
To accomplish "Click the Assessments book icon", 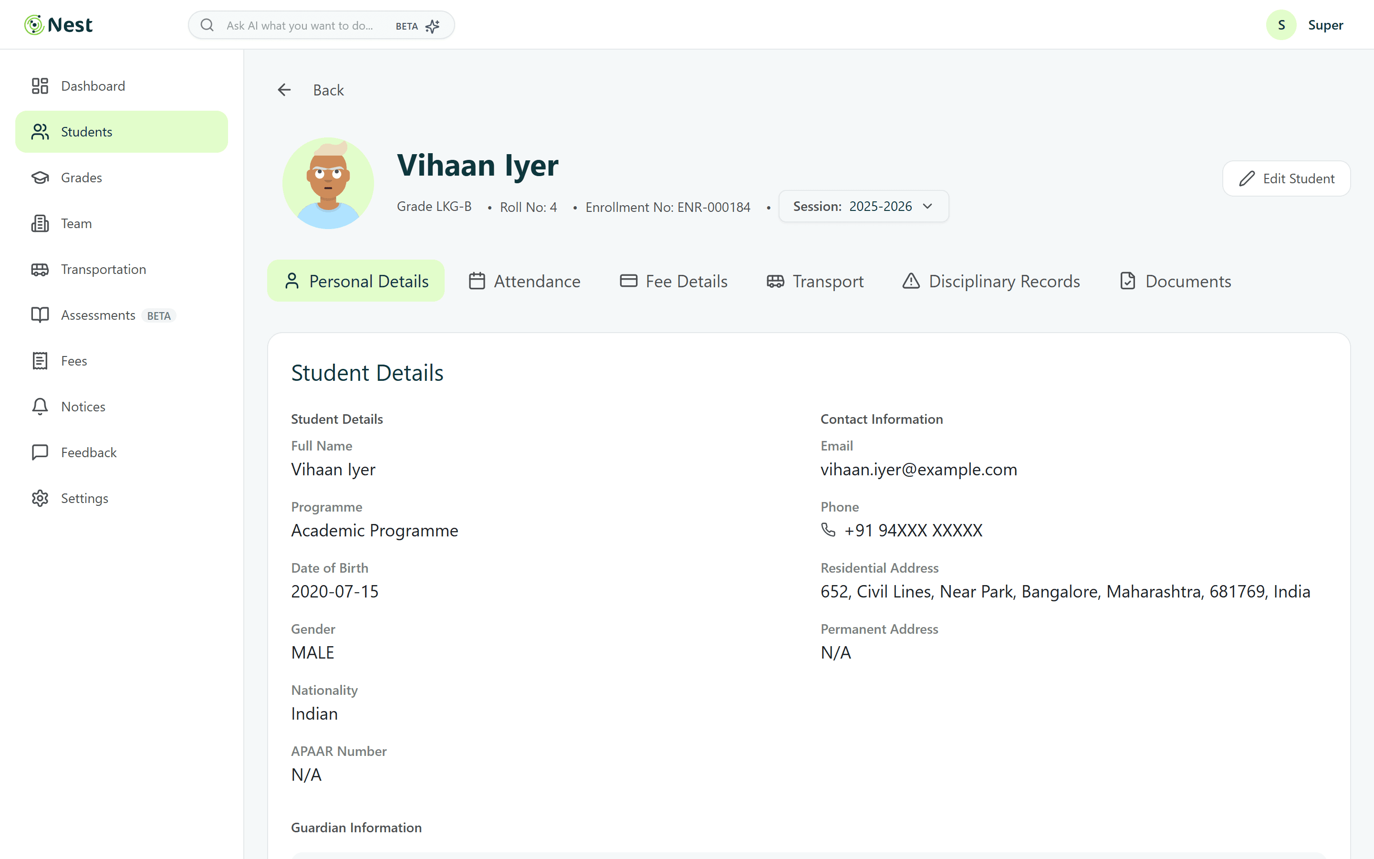I will (x=40, y=315).
